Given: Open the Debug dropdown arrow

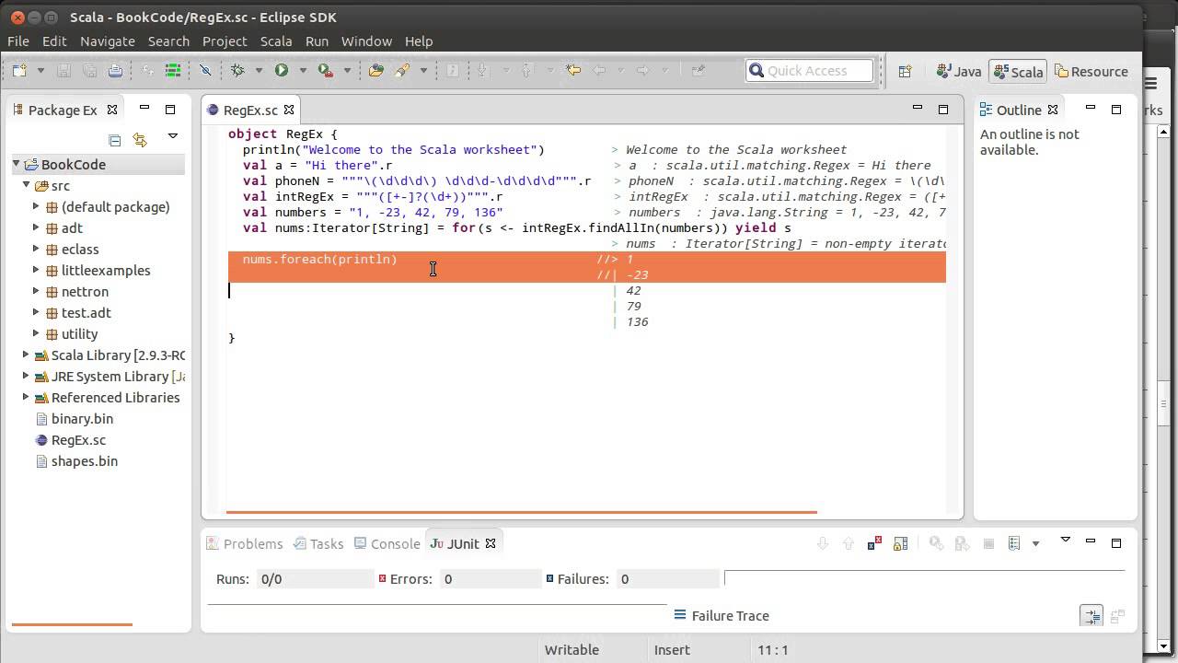Looking at the screenshot, I should pyautogui.click(x=259, y=71).
